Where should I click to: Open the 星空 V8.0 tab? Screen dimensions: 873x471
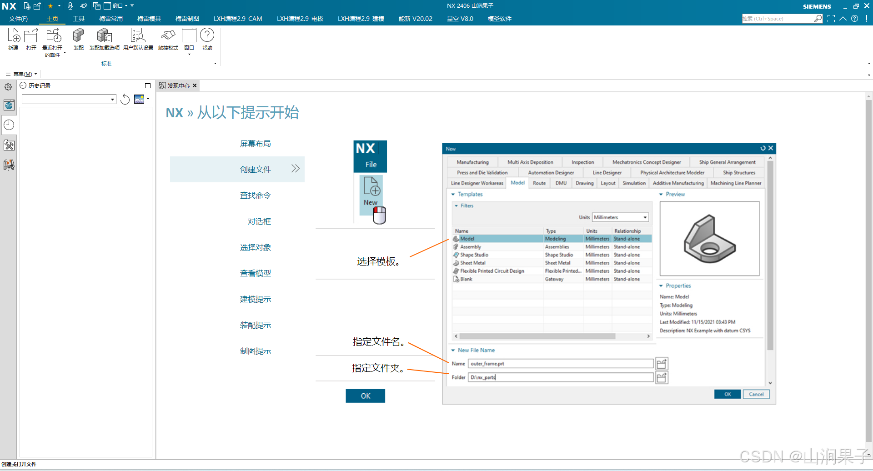[x=460, y=19]
